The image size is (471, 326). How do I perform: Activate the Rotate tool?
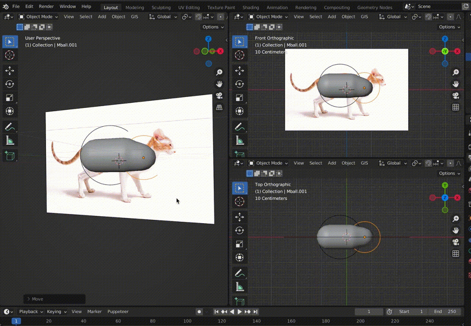point(10,84)
